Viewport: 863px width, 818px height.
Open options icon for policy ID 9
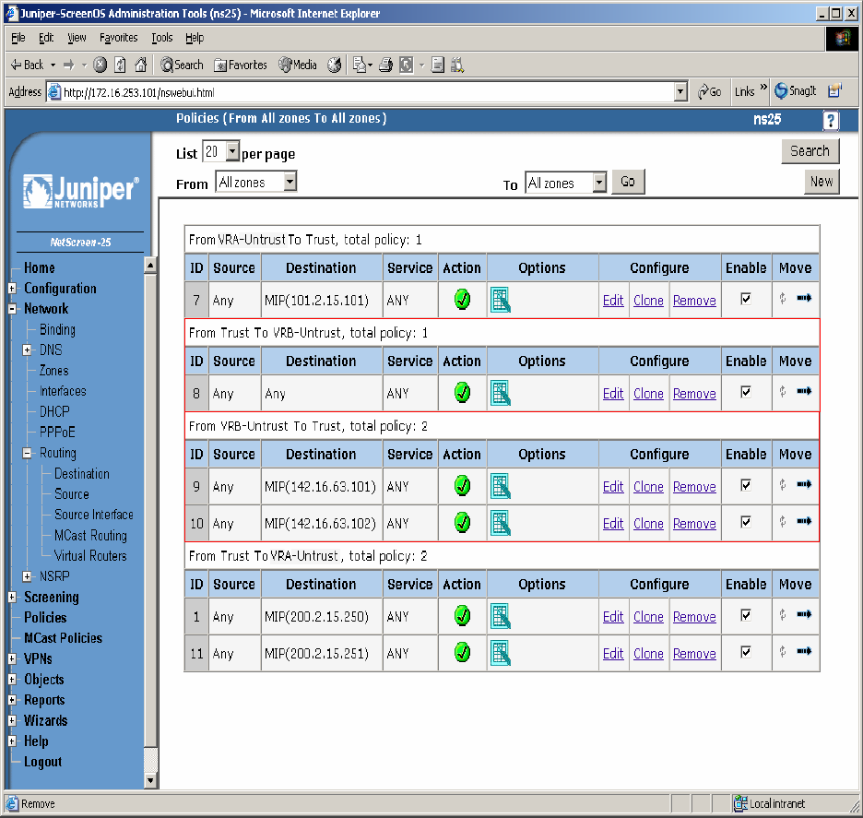501,486
